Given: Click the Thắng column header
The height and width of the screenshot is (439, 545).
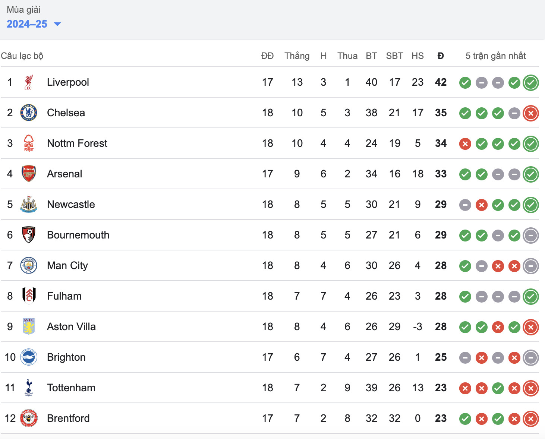Looking at the screenshot, I should [297, 56].
